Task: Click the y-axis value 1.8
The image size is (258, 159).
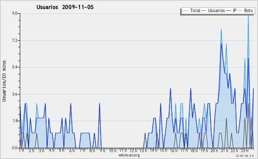Action: tap(15, 121)
